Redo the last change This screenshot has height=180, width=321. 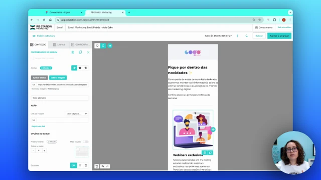click(x=107, y=166)
